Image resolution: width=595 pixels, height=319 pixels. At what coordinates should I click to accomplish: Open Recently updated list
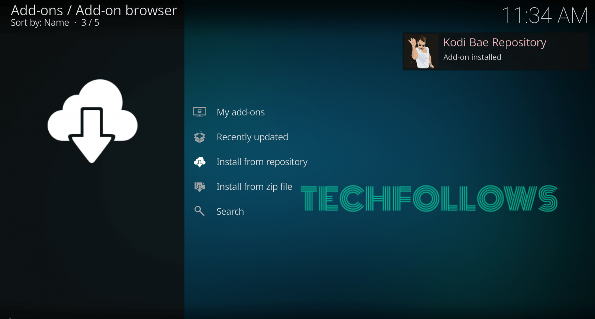click(252, 137)
